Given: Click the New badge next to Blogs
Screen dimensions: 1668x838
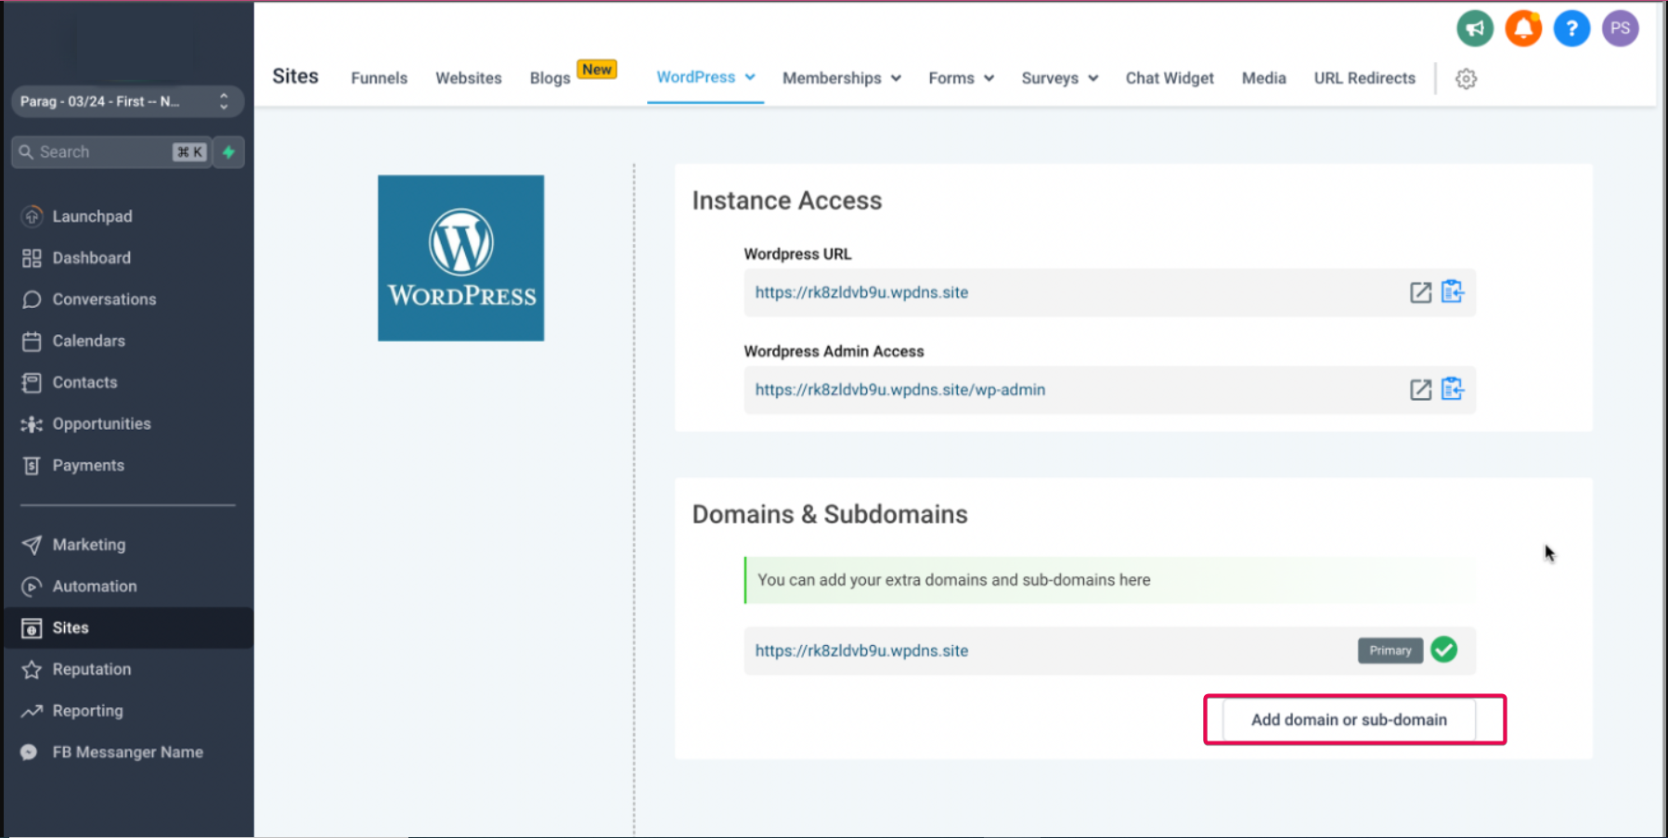Looking at the screenshot, I should (597, 70).
